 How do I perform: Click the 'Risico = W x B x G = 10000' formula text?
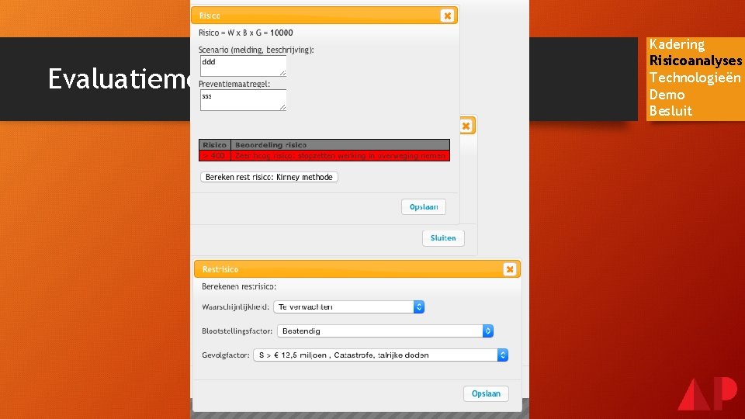[246, 33]
